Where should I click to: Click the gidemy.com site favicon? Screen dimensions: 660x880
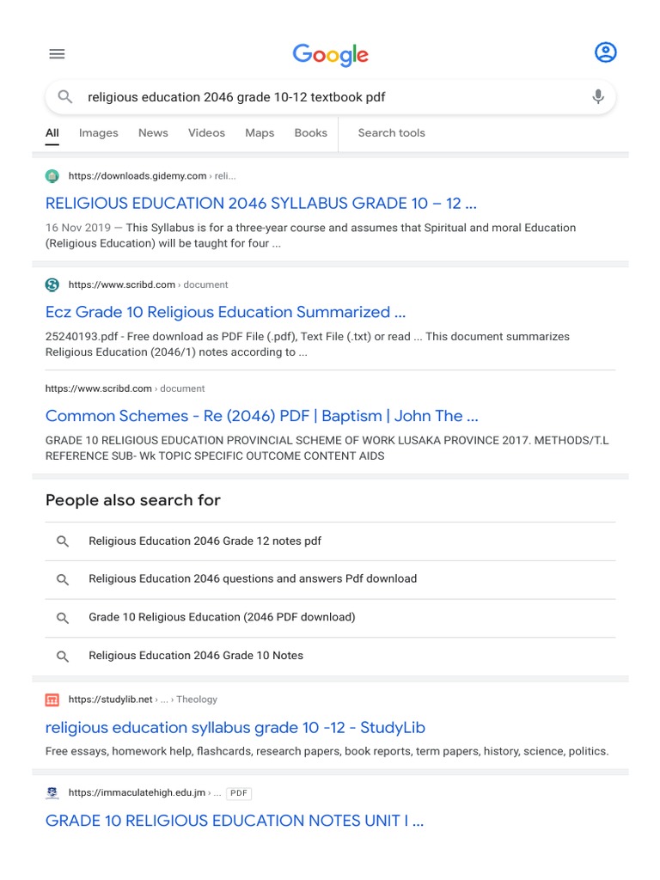tap(52, 176)
